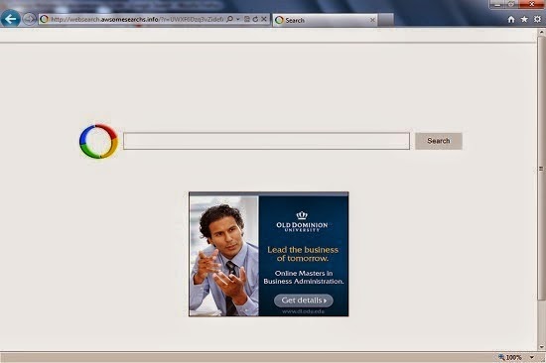Open the address bar autocomplete dropdown arrow
This screenshot has width=546, height=363.
point(238,19)
